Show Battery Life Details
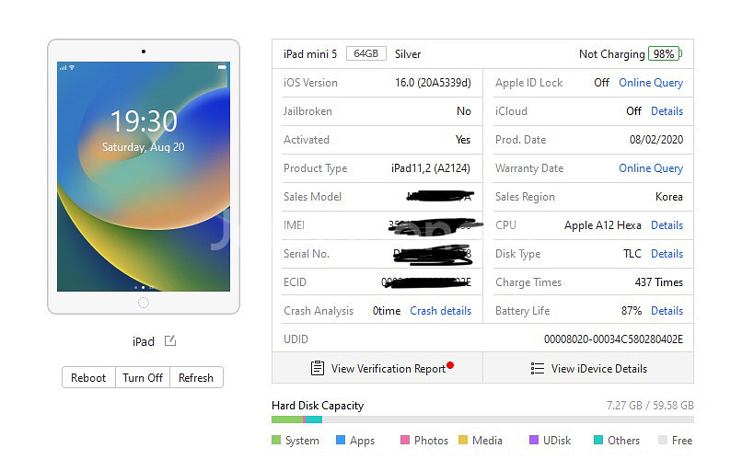The width and height of the screenshot is (742, 471). point(667,311)
